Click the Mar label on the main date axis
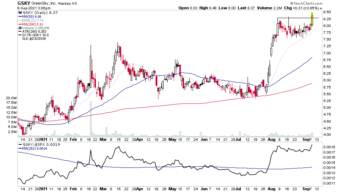 pyautogui.click(x=103, y=139)
